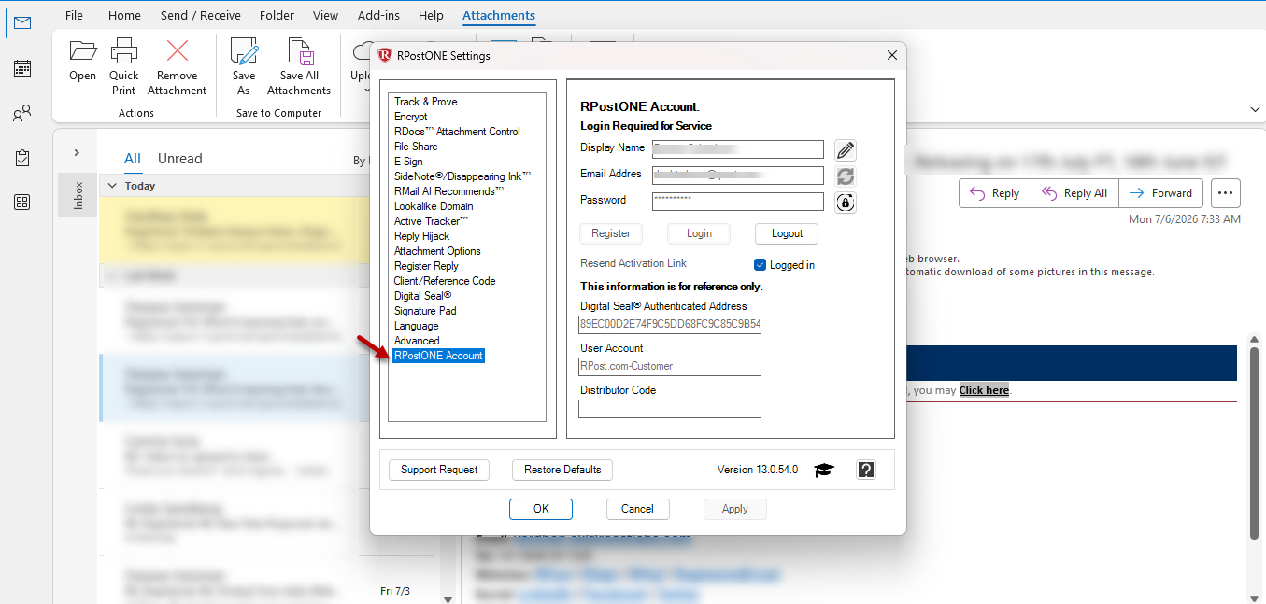Open the more actions ellipsis in reading pane

tap(1226, 193)
